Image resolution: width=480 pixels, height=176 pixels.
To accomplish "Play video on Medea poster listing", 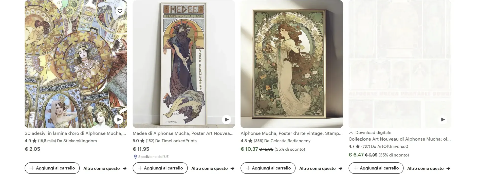I will click(227, 120).
